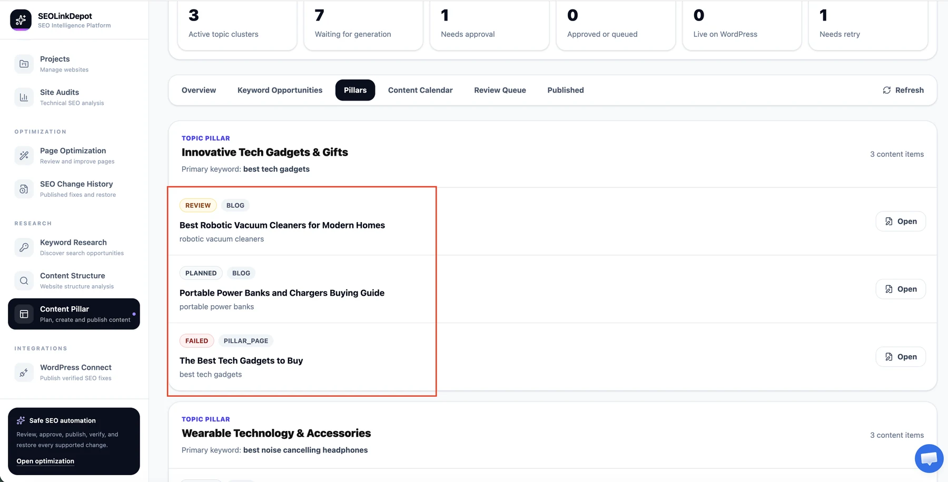Open the WordPress Connect plug icon
Screen dimensions: 948x482
[24, 373]
